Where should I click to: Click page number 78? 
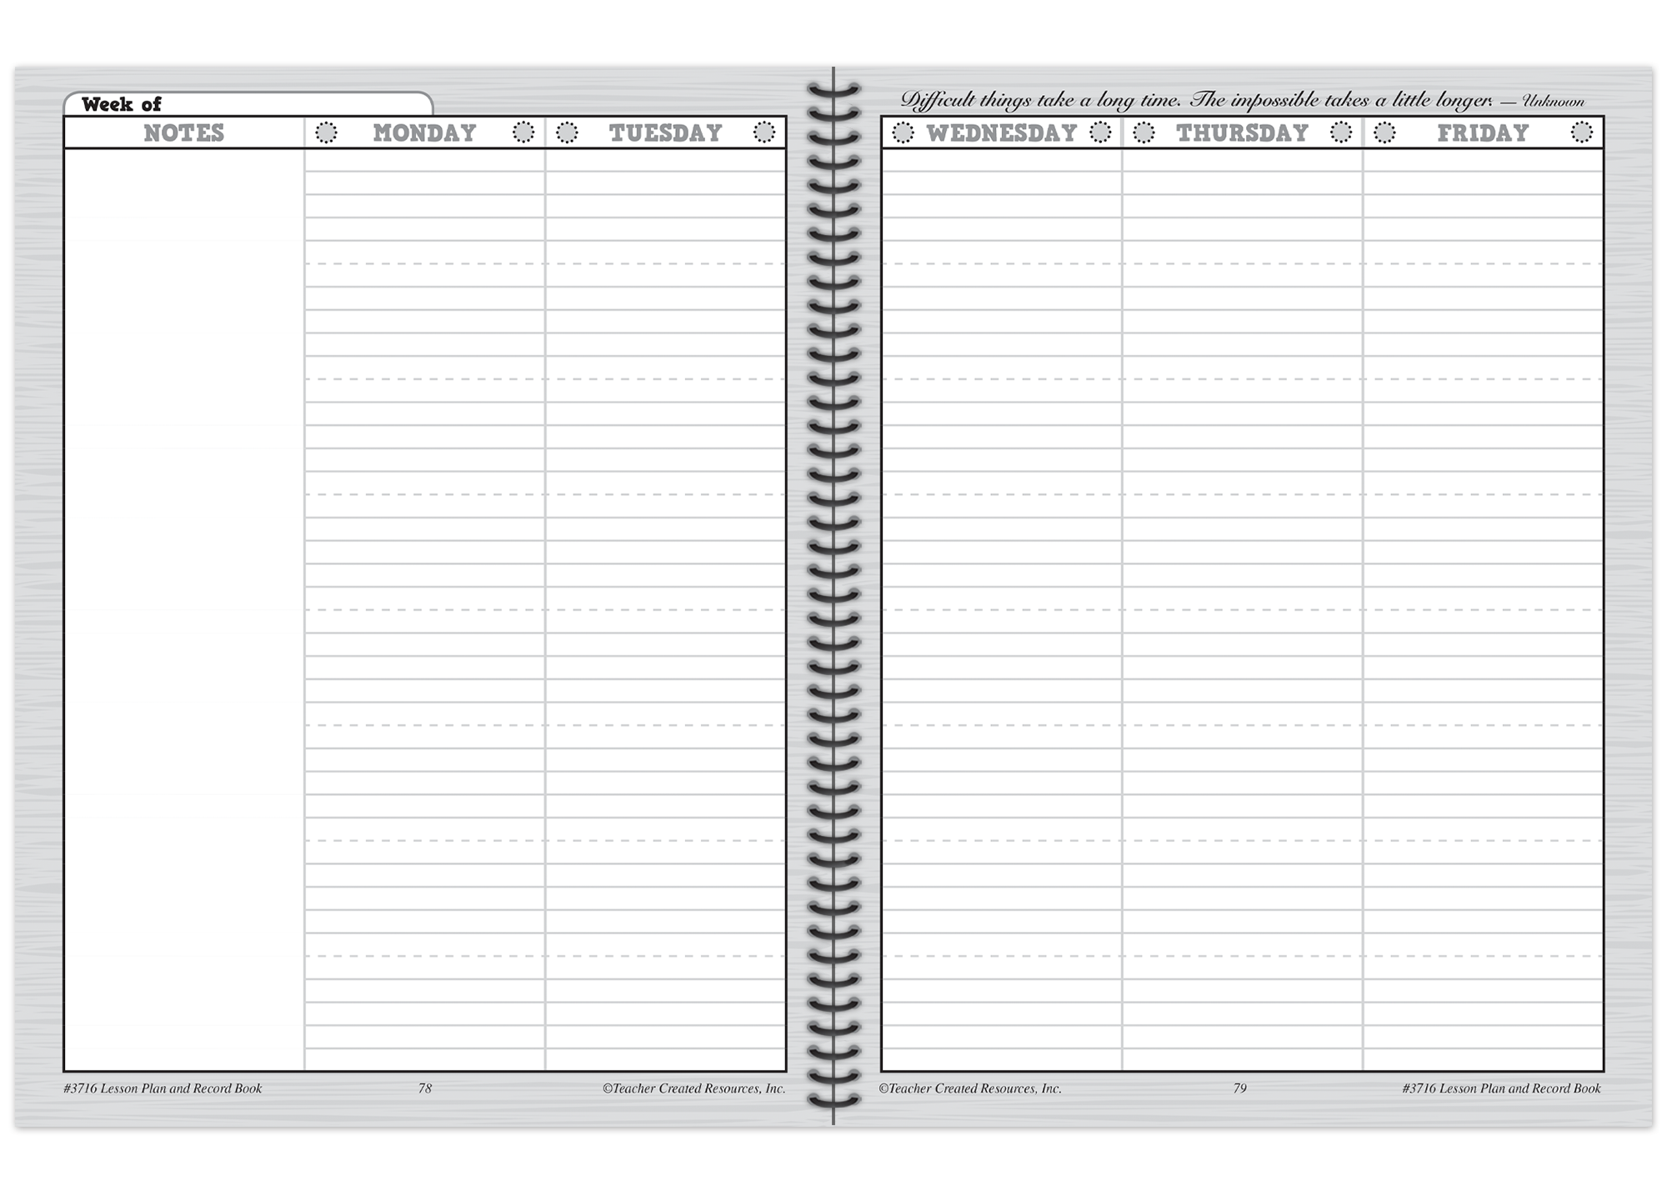coord(425,1088)
